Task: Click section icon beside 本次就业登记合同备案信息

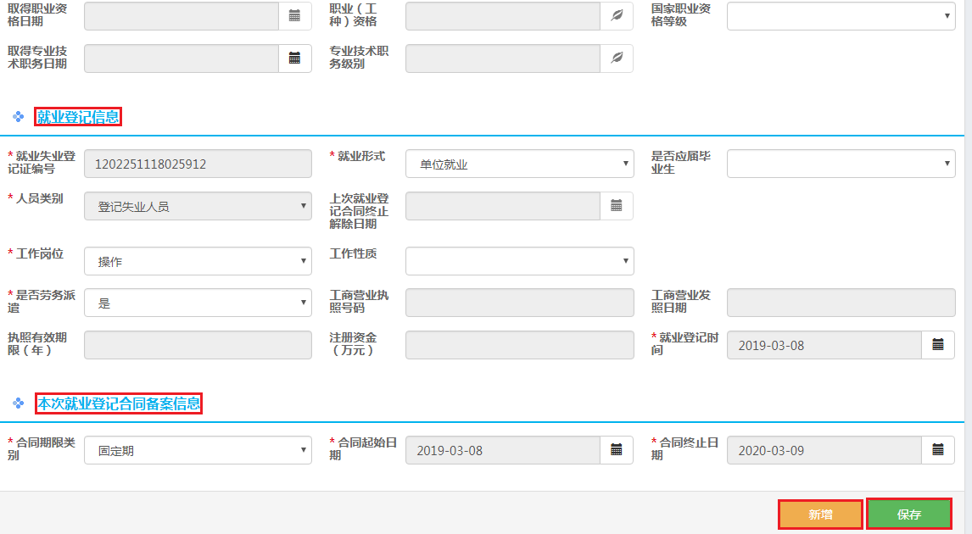Action: point(18,403)
